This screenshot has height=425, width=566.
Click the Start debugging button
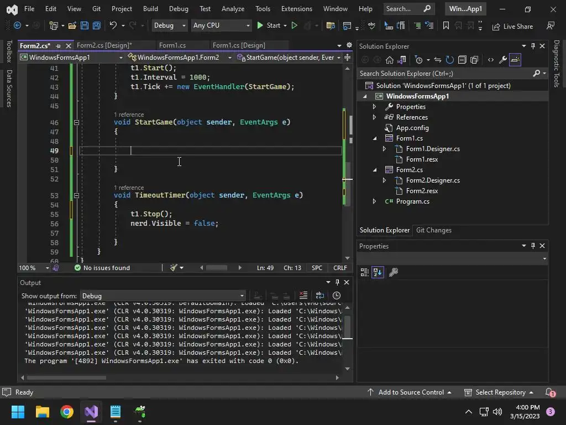click(x=269, y=25)
